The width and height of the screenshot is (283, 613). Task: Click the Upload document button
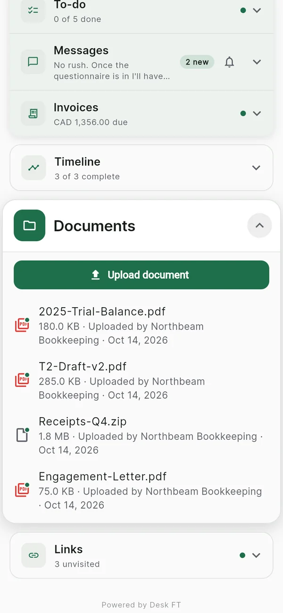click(141, 275)
